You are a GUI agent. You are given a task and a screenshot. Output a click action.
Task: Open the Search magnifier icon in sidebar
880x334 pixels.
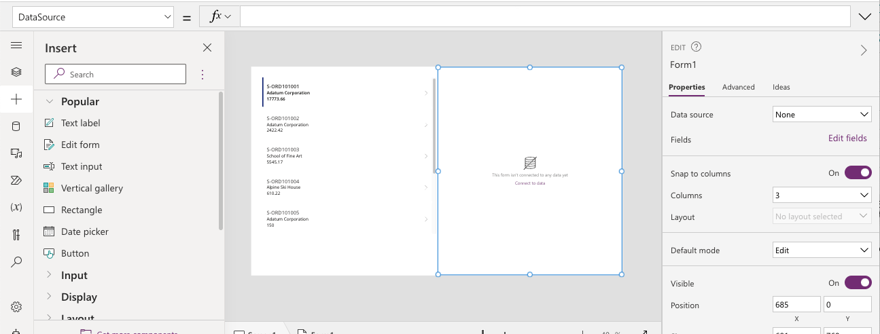tap(16, 262)
